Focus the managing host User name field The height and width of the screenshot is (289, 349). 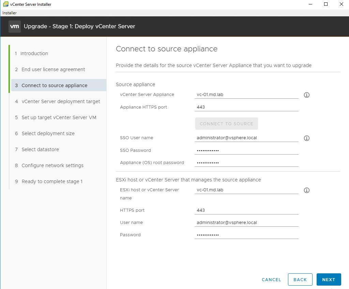pyautogui.click(x=246, y=222)
